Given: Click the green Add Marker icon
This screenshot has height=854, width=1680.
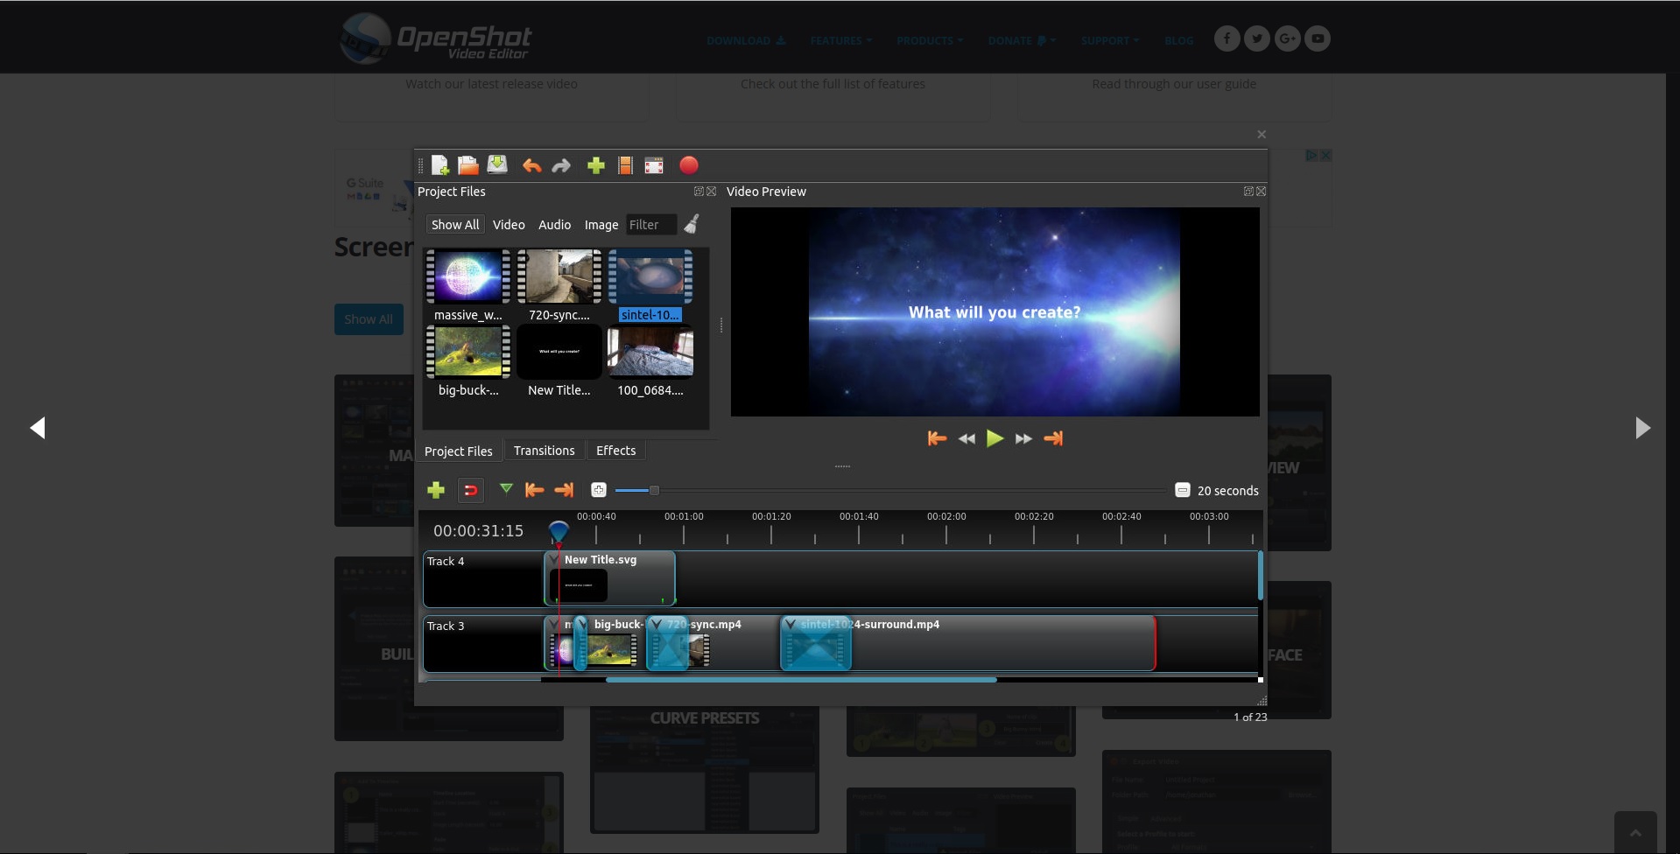Looking at the screenshot, I should (506, 489).
